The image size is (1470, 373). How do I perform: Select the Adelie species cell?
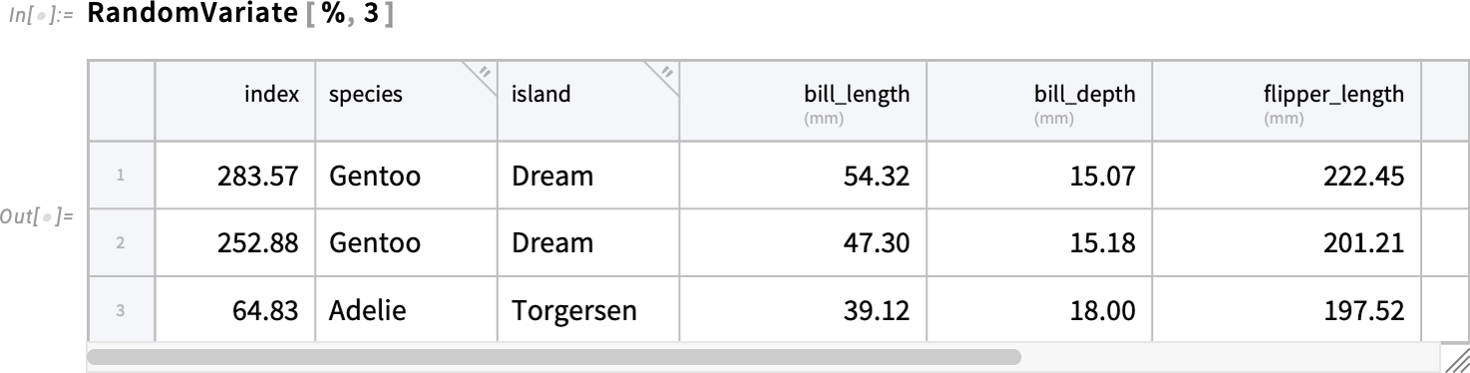[407, 310]
